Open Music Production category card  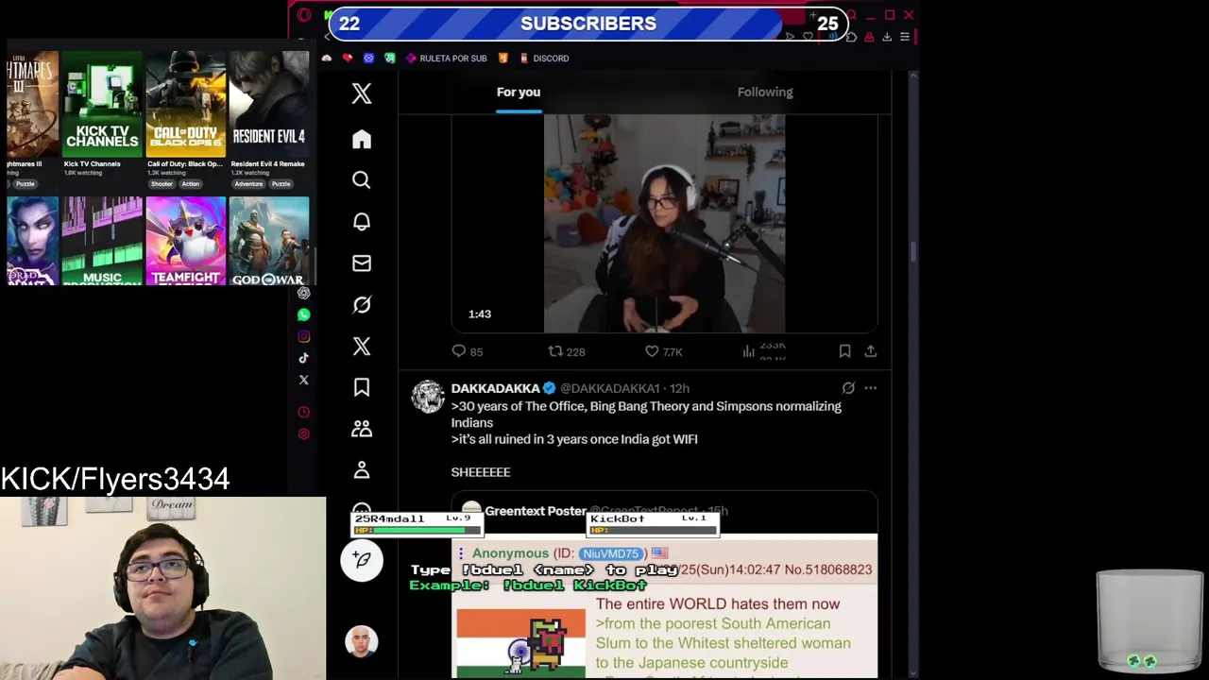coord(102,241)
